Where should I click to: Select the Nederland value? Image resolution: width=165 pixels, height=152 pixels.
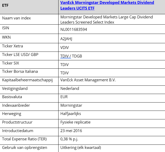coord(70,89)
